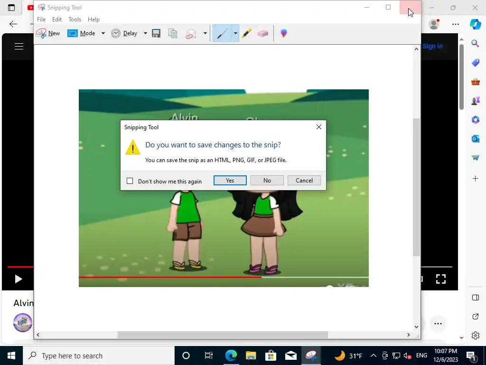This screenshot has width=486, height=365.
Task: Click the browser back arrow
Action: coord(13,24)
